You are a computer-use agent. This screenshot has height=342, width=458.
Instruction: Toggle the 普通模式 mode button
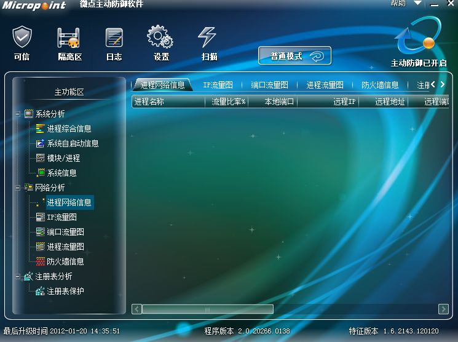point(294,55)
